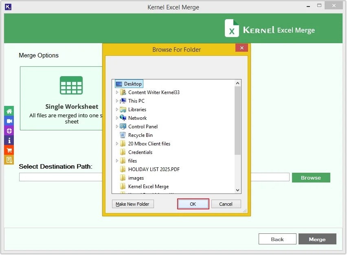The width and height of the screenshot is (347, 255).
Task: Expand the Network node
Action: 117,118
